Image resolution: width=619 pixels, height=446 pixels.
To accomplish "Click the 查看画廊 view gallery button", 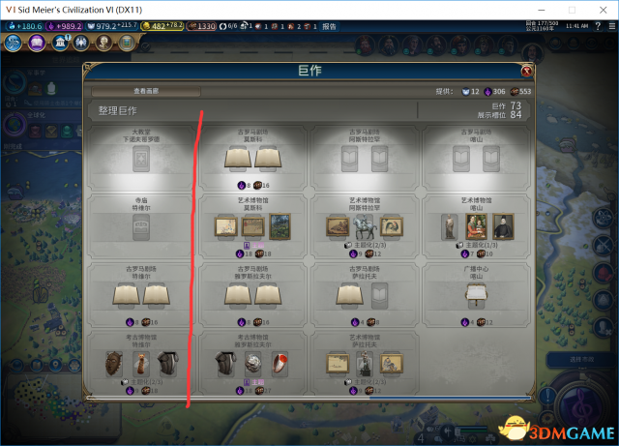I will (x=146, y=91).
